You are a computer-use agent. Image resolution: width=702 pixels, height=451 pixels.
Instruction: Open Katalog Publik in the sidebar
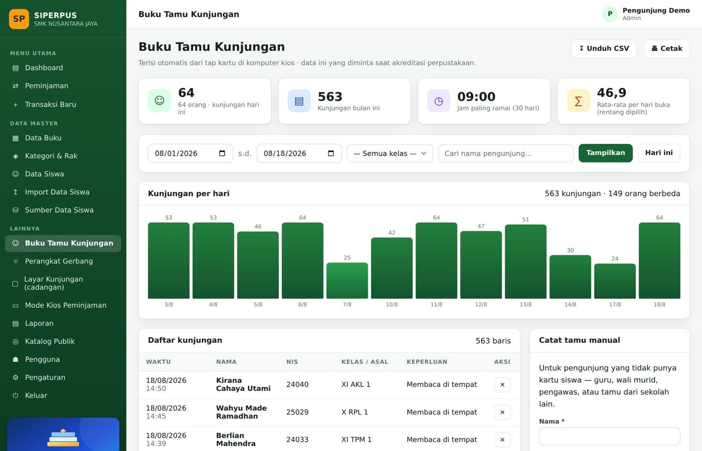[63, 341]
